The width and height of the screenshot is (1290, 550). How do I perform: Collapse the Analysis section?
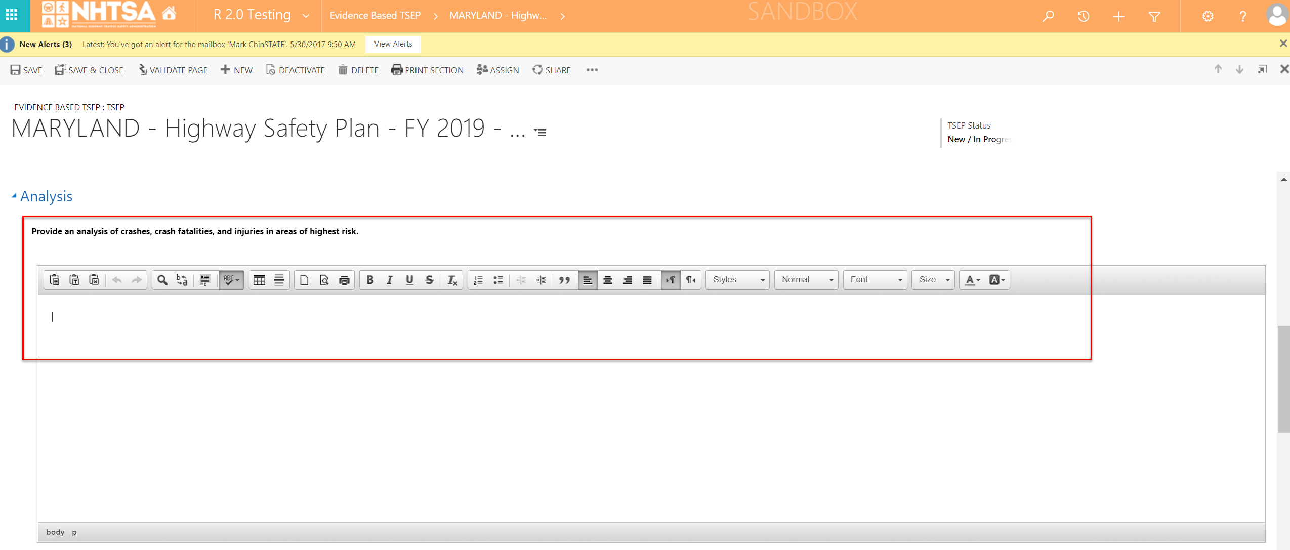[x=14, y=196]
